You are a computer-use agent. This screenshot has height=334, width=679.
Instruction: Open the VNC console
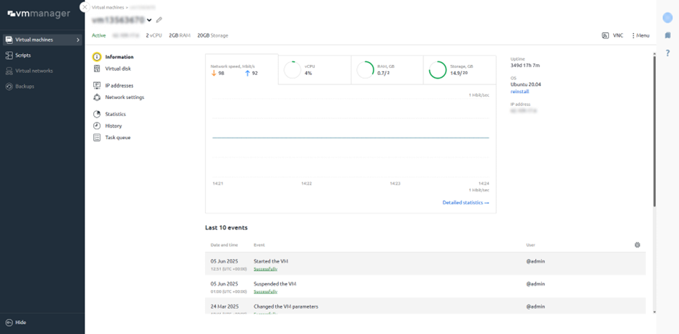tap(613, 35)
